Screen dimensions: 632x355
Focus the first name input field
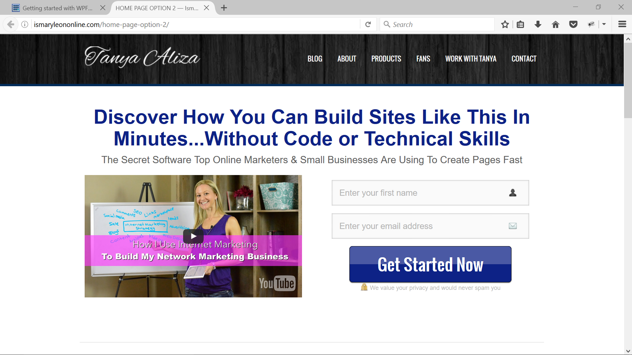(430, 193)
